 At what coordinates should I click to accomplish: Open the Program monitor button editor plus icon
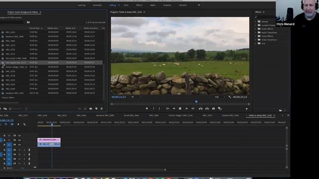point(247,109)
